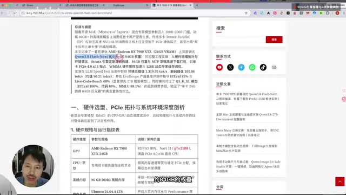The width and height of the screenshot is (346, 195).
Task: Open recent article 单卡 7900 XTX 部署调优
Action: tap(248, 99)
